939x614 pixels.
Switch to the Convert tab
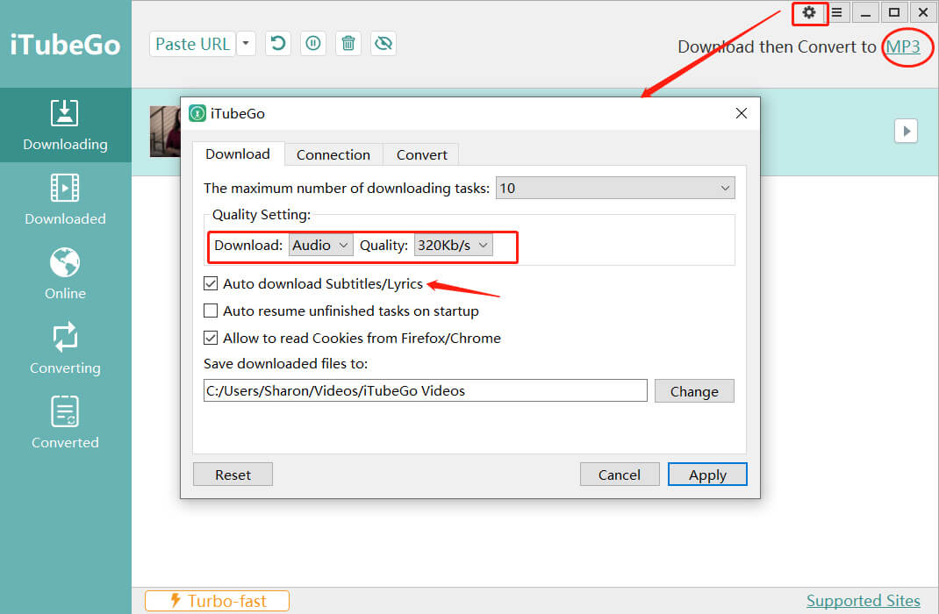point(421,155)
